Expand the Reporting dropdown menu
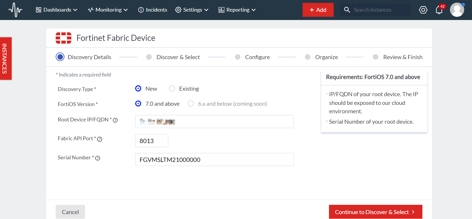This screenshot has width=472, height=219. [237, 10]
